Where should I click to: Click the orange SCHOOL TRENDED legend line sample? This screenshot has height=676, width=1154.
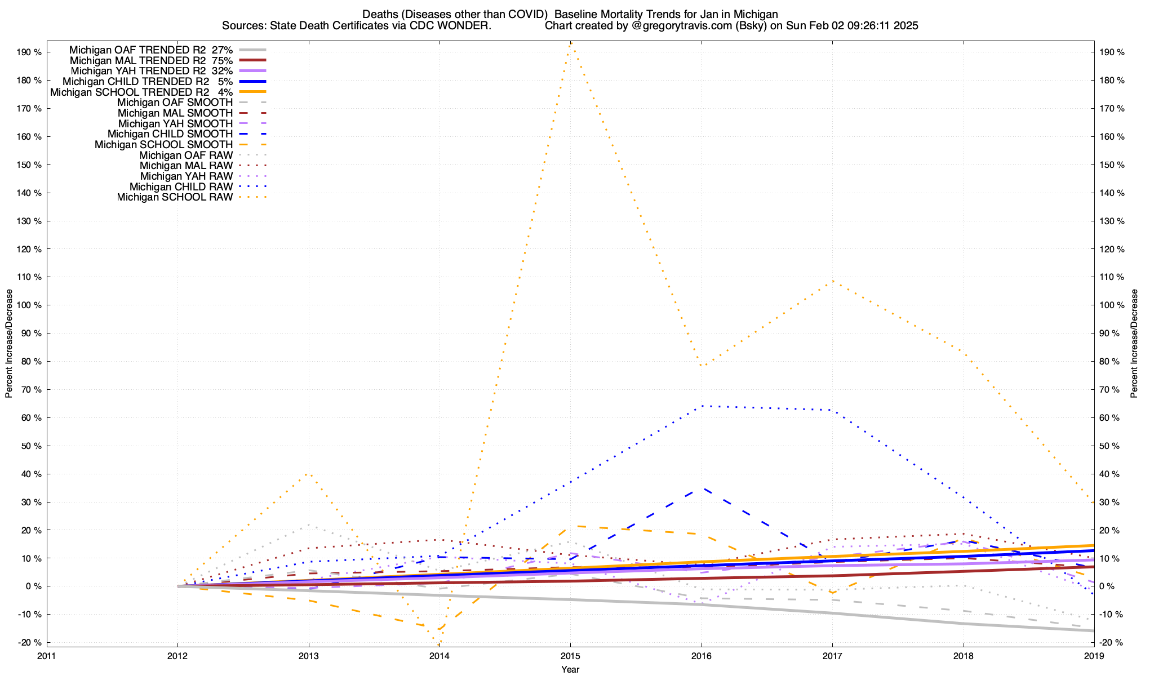[x=252, y=92]
